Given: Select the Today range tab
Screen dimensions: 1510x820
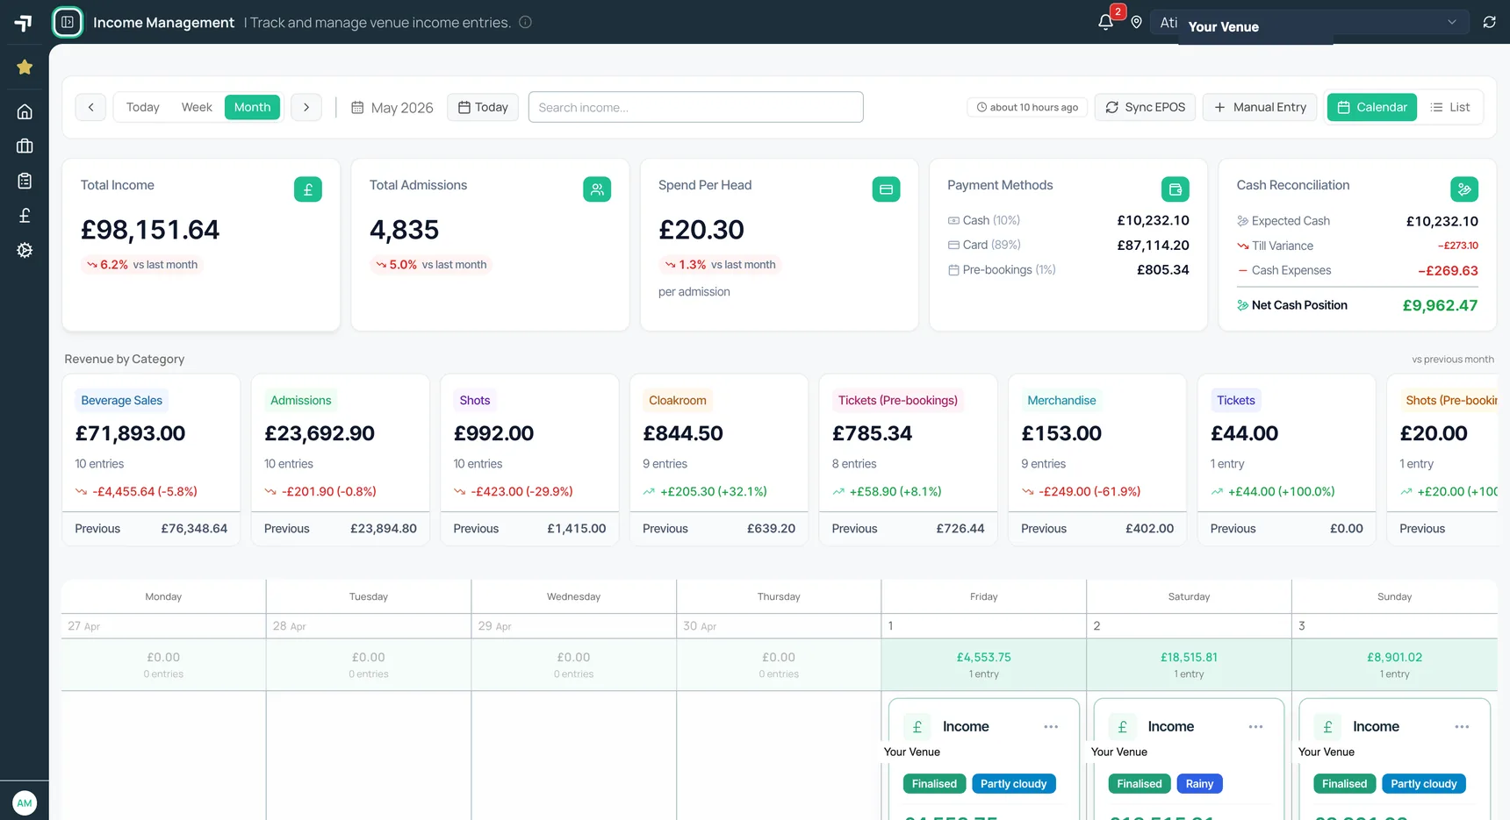Looking at the screenshot, I should point(143,107).
